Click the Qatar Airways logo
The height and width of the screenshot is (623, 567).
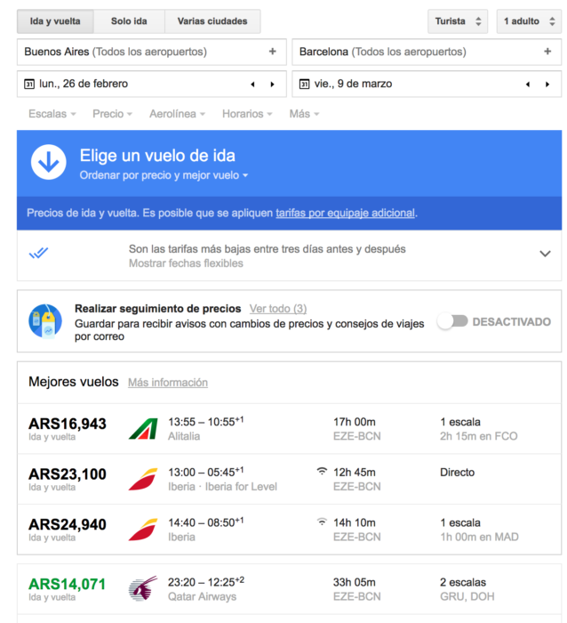click(142, 589)
